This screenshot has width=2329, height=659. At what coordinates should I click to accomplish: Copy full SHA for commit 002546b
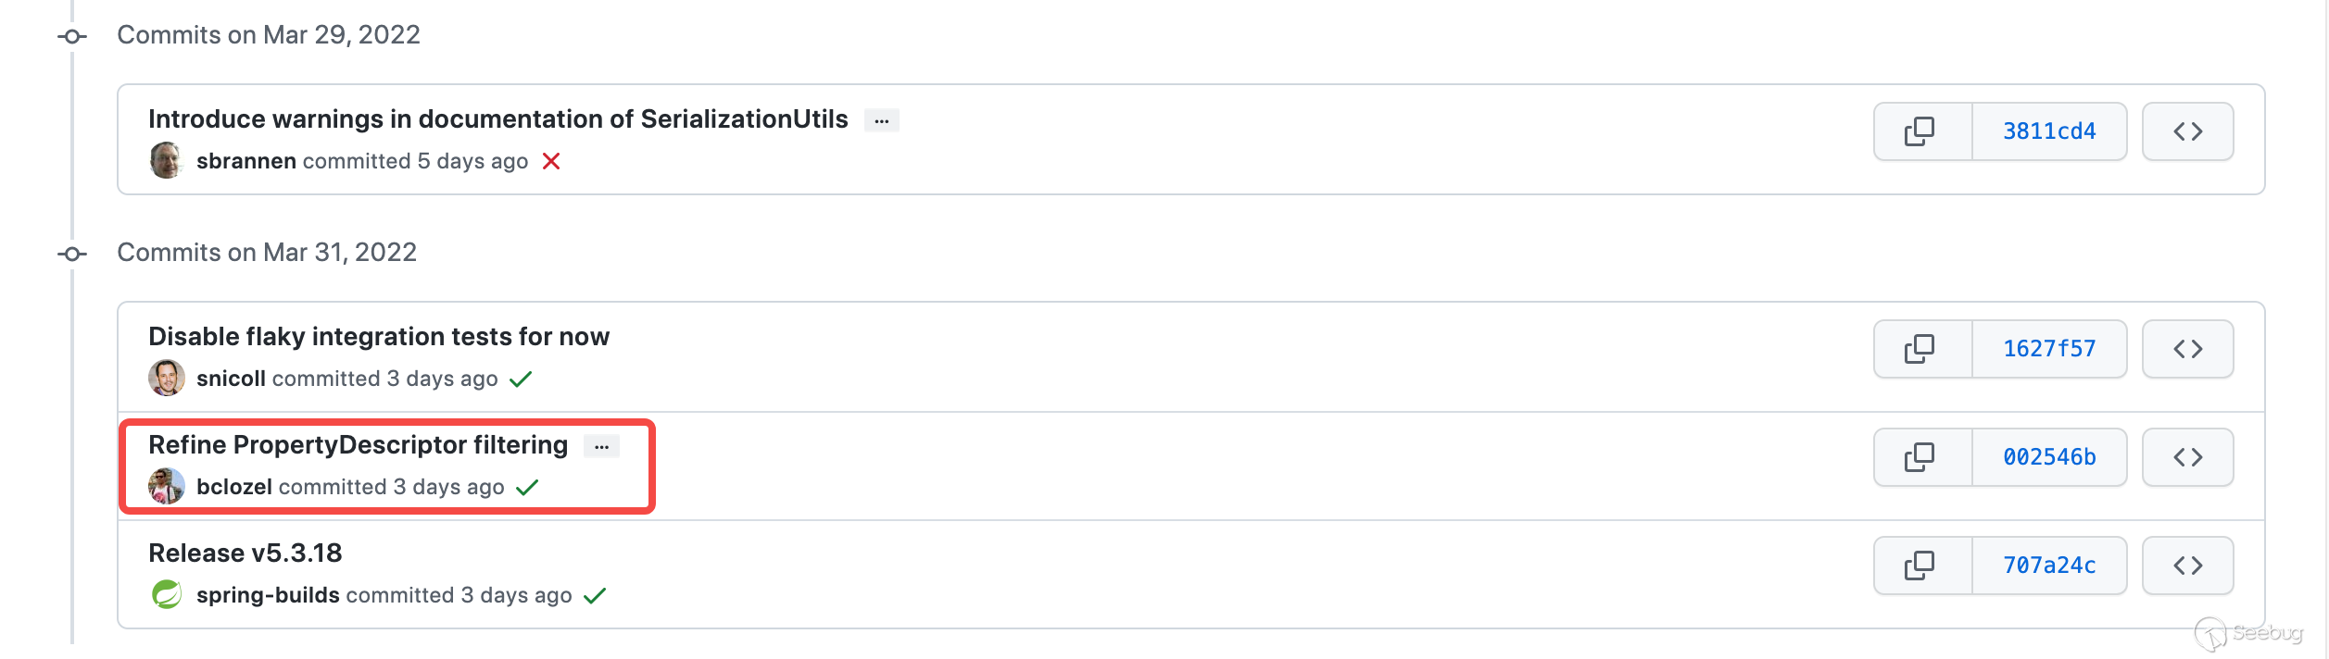[x=1922, y=457]
